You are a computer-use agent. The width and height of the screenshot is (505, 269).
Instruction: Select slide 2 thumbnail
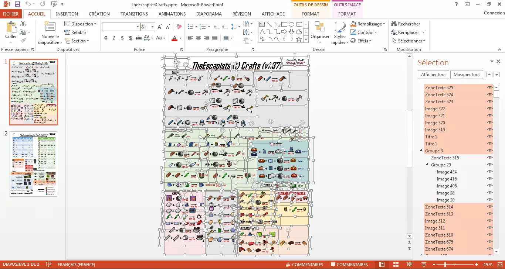click(33, 164)
